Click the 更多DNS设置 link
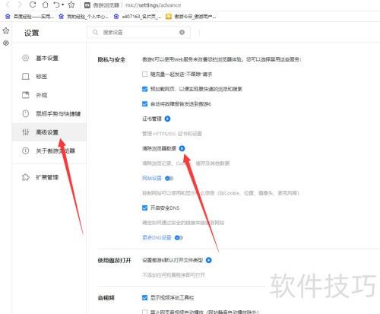This screenshot has height=314, width=380. [157, 237]
